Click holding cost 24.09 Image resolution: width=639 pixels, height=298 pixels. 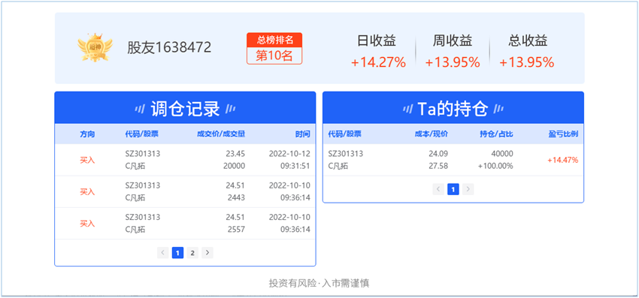(438, 154)
